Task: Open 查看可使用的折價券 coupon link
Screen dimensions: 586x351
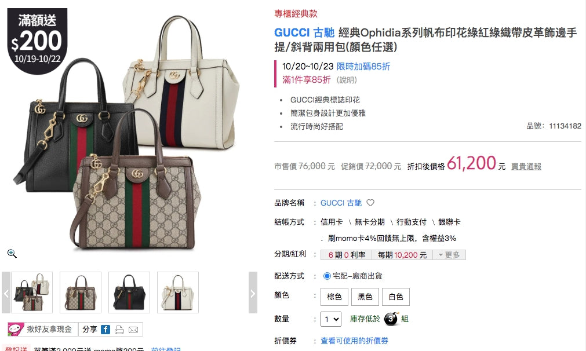Action: (x=354, y=341)
